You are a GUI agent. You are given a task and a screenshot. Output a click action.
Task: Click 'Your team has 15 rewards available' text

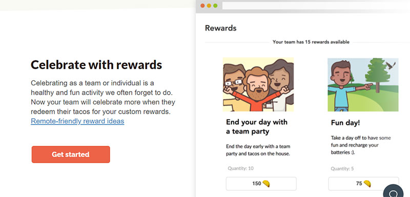311,42
